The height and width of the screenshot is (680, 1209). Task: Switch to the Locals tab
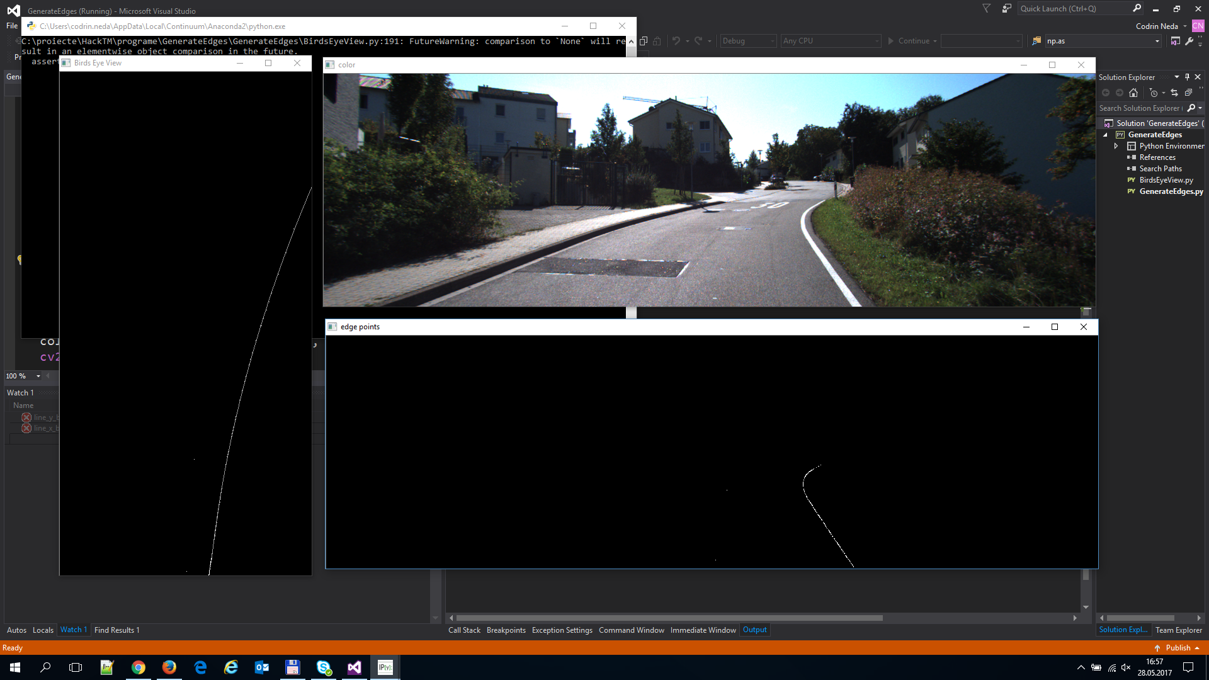[43, 630]
